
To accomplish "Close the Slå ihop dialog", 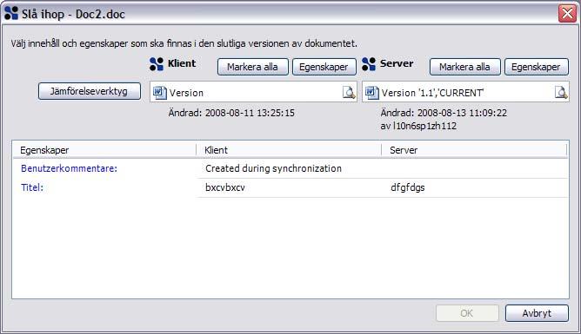I will (567, 14).
